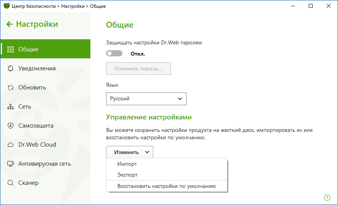338x205 pixels.
Task: Click the Dr.Web spider logo in title bar
Action: [7, 6]
